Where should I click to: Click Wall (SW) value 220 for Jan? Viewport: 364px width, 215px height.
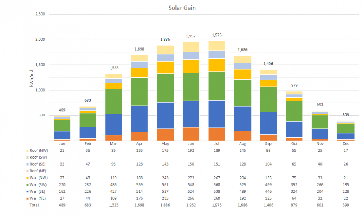click(62, 185)
